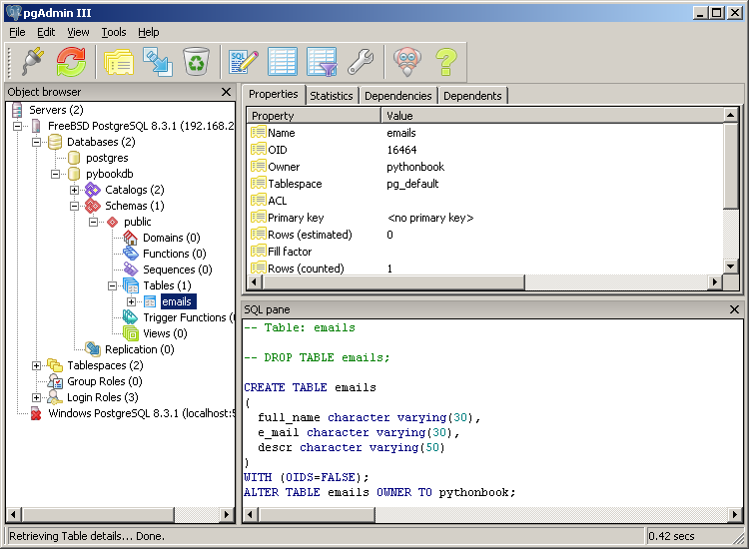Open object properties via the yellow folders icon
This screenshot has width=749, height=549.
(x=119, y=62)
